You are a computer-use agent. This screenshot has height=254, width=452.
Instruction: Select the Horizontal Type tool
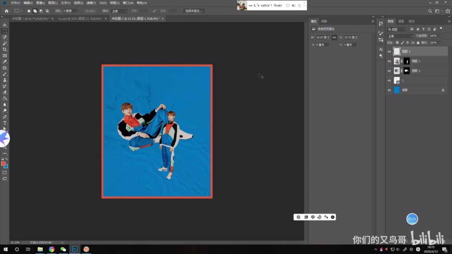click(x=5, y=123)
